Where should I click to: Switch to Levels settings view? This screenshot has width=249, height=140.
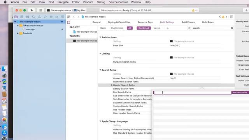[157, 28]
